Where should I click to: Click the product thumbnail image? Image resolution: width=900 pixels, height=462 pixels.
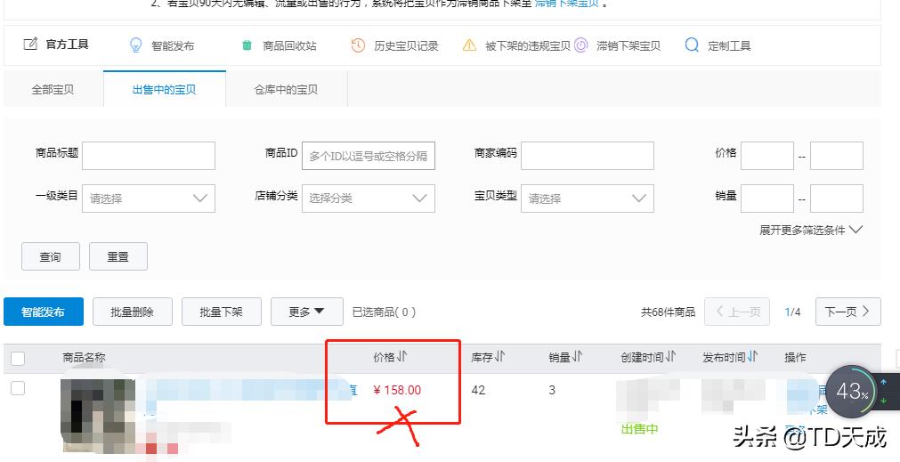click(x=98, y=416)
